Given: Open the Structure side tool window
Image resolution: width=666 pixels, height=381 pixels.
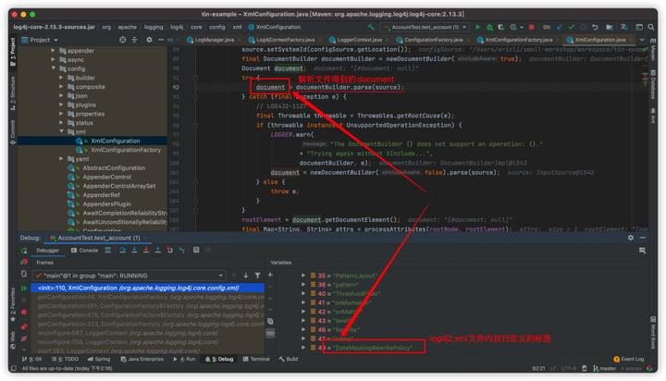Looking at the screenshot, I should [13, 92].
